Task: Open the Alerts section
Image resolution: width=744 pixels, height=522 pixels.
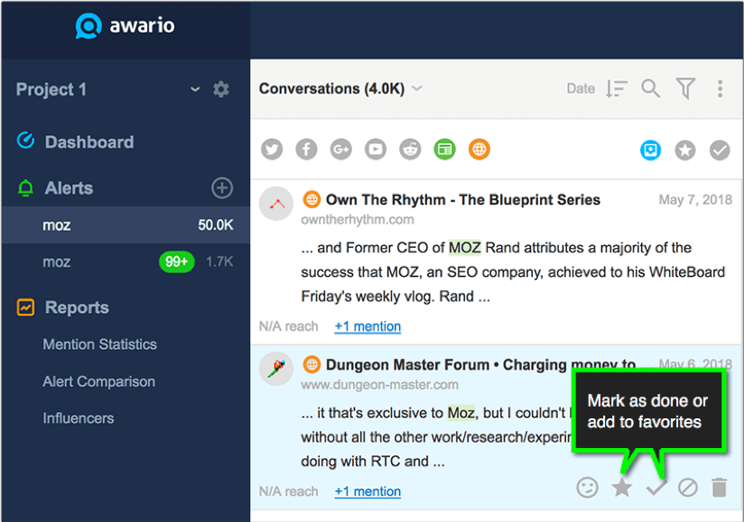Action: [x=69, y=188]
